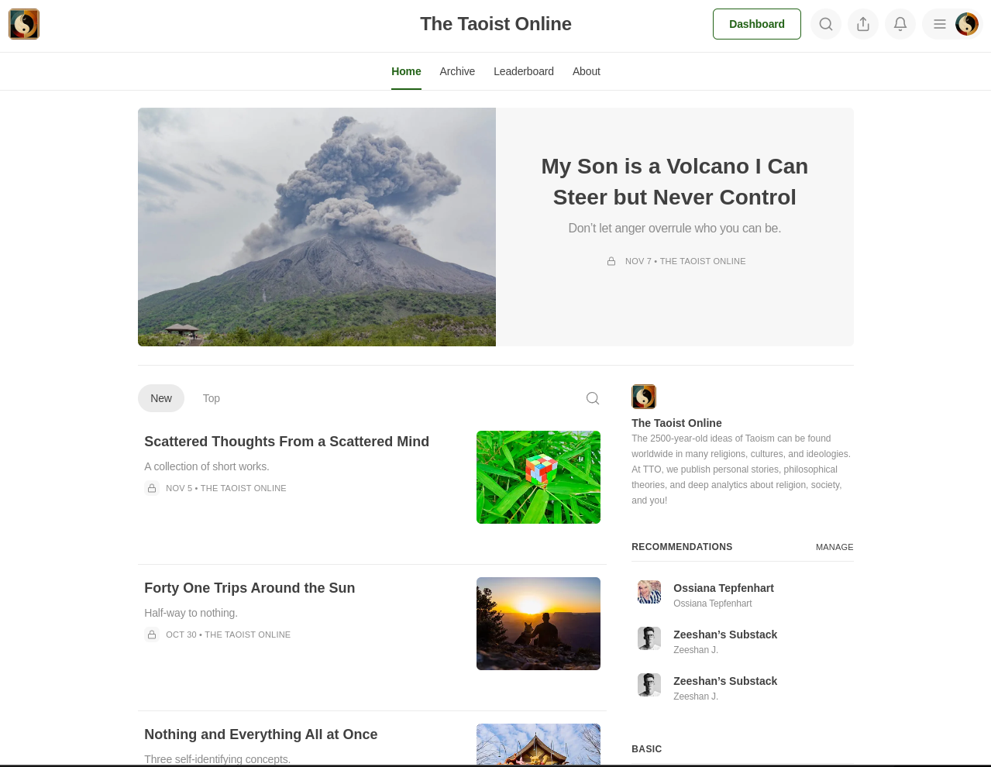The width and height of the screenshot is (991, 767).
Task: Open Forty One Trips Around the Sun
Action: click(249, 588)
